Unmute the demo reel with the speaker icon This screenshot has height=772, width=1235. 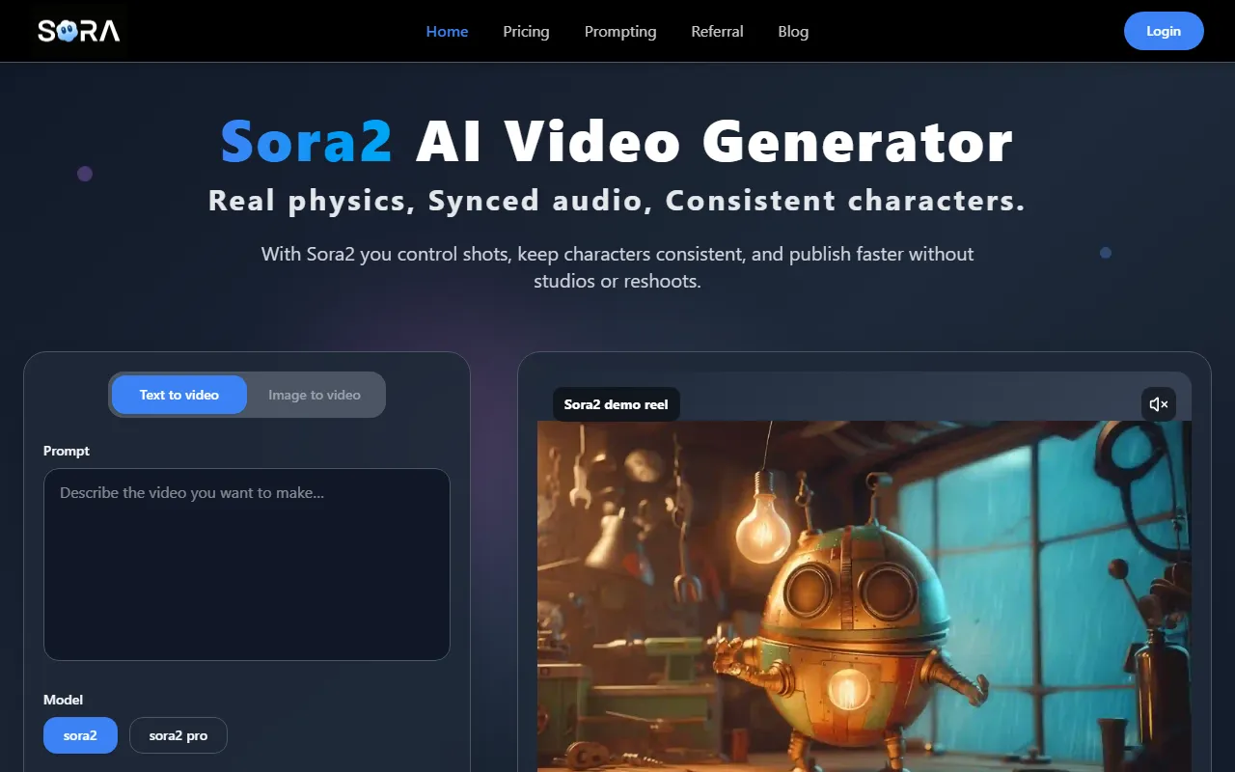[x=1158, y=404]
